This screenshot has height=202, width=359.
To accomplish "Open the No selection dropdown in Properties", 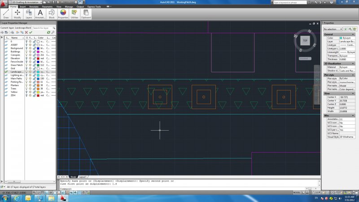I will (x=333, y=29).
